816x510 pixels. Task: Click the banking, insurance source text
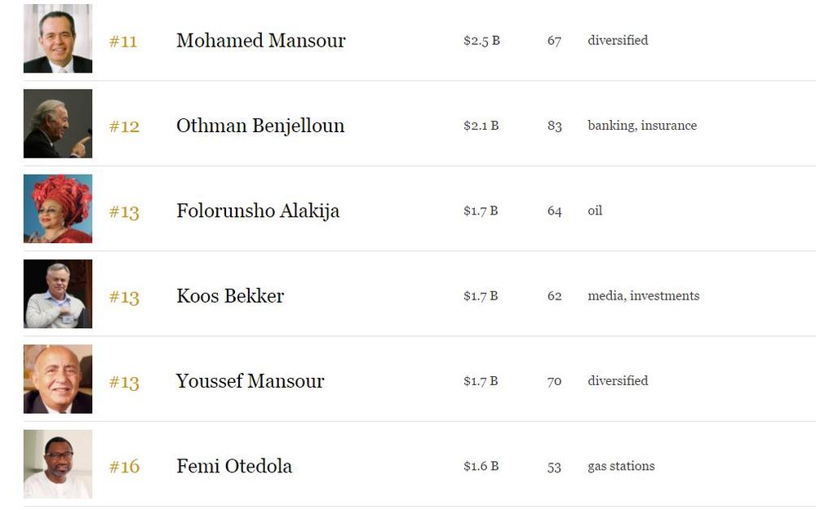[x=642, y=126]
